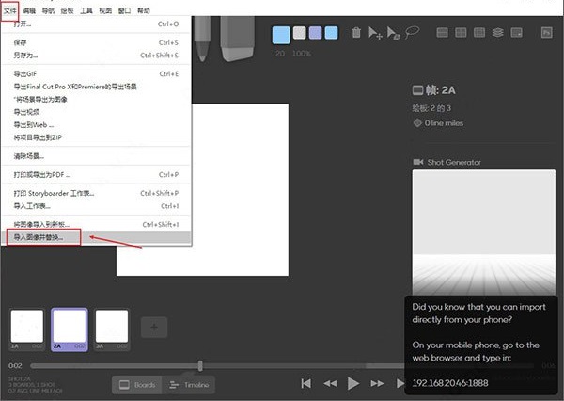Viewport: 564px width, 401px height.
Task: Toggle the onion skin layers icon
Action: tap(498, 33)
